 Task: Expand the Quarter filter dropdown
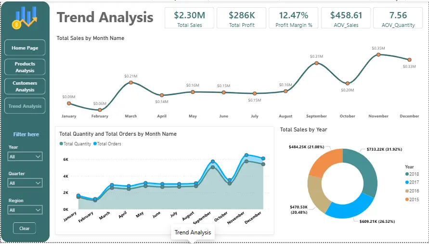pyautogui.click(x=25, y=183)
